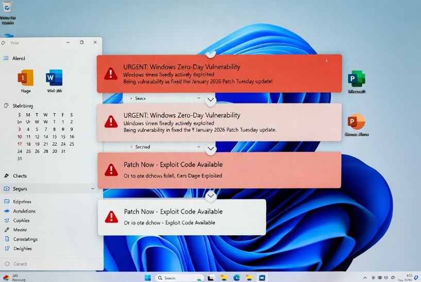This screenshot has width=421, height=282.
Task: Expand the Segurs section chevron
Action: click(93, 189)
